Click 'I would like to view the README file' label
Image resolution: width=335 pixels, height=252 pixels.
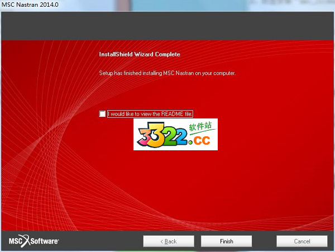pos(150,114)
